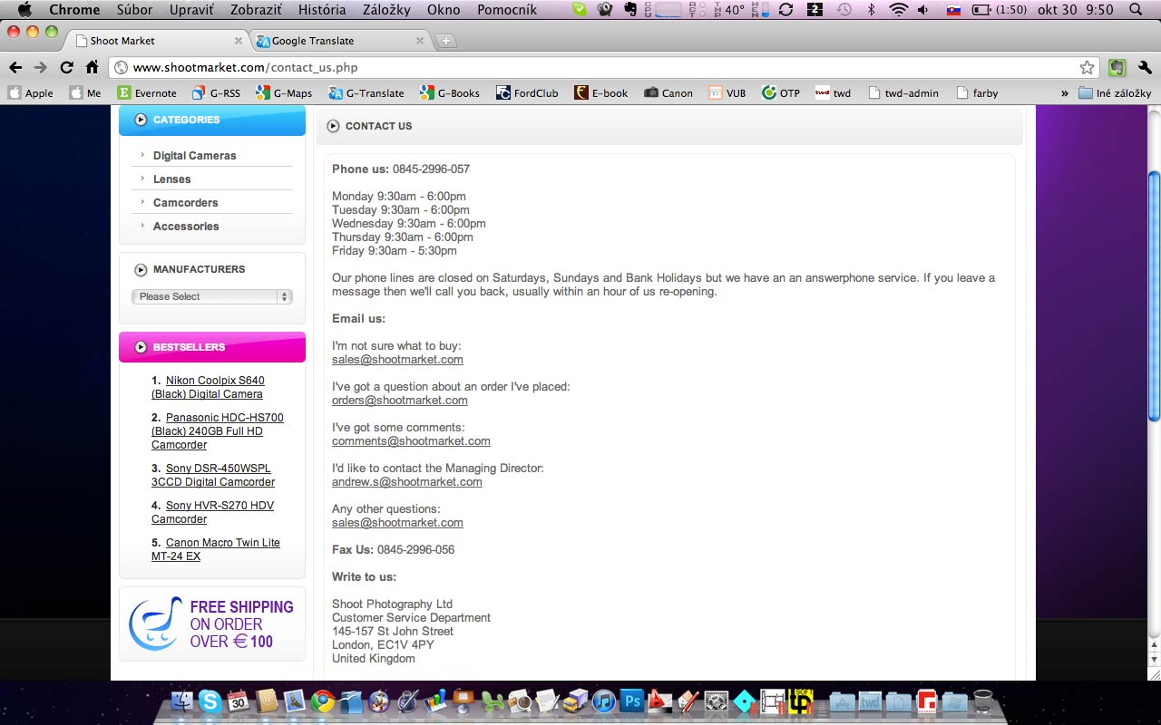
Task: Open the Canon bookmark
Action: 668,93
